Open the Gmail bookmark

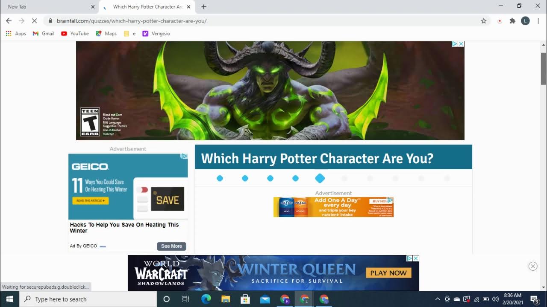point(44,33)
